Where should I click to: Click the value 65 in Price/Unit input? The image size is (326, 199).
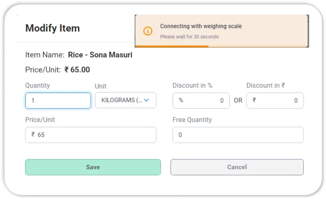[x=41, y=135]
